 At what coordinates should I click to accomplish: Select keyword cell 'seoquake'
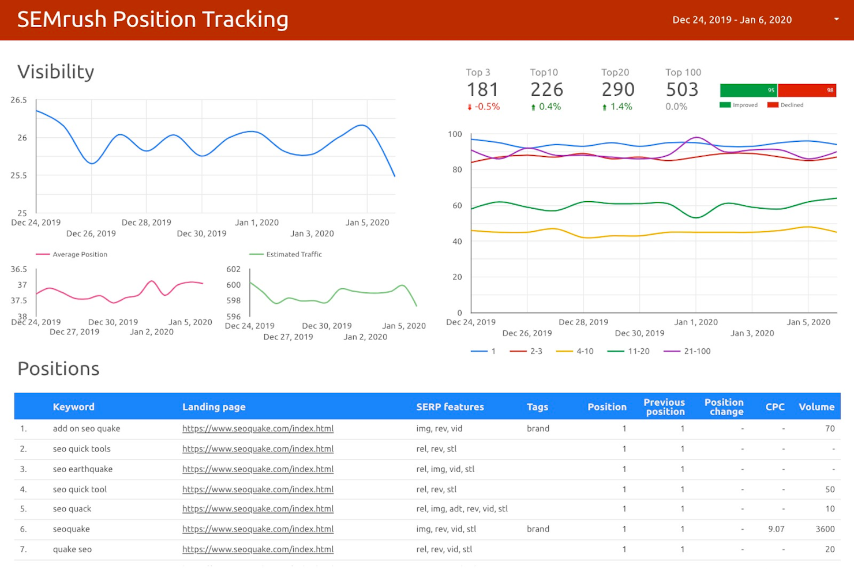click(71, 529)
